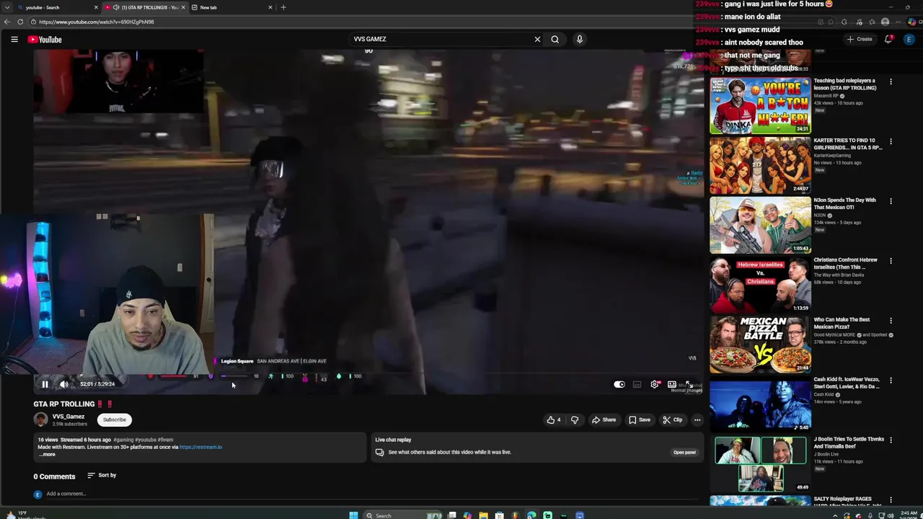Open options for Teaching bad roleplayers video
The height and width of the screenshot is (519, 923).
pyautogui.click(x=891, y=82)
